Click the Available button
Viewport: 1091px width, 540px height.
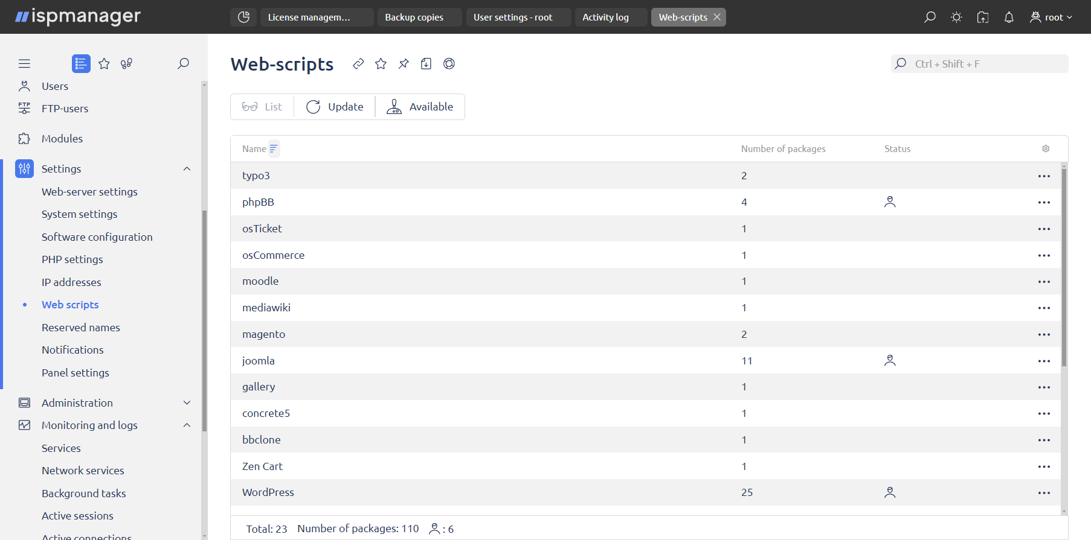[420, 107]
